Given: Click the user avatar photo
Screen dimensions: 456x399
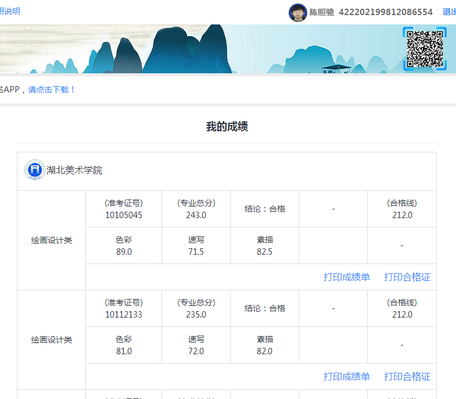Looking at the screenshot, I should (297, 13).
